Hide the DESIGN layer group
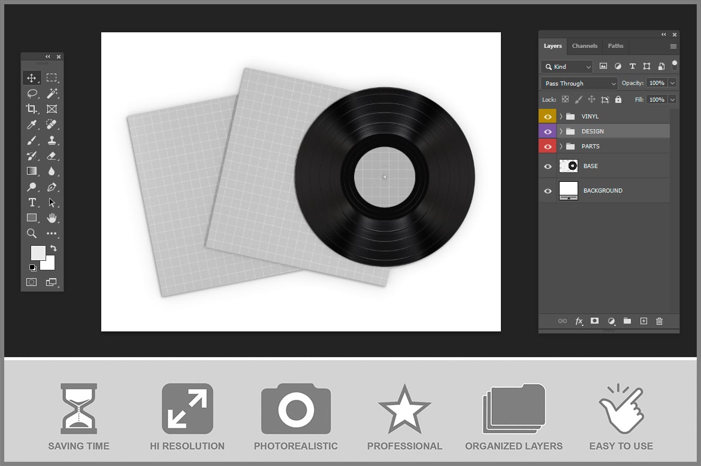Viewport: 701px width, 466px height. click(x=548, y=132)
